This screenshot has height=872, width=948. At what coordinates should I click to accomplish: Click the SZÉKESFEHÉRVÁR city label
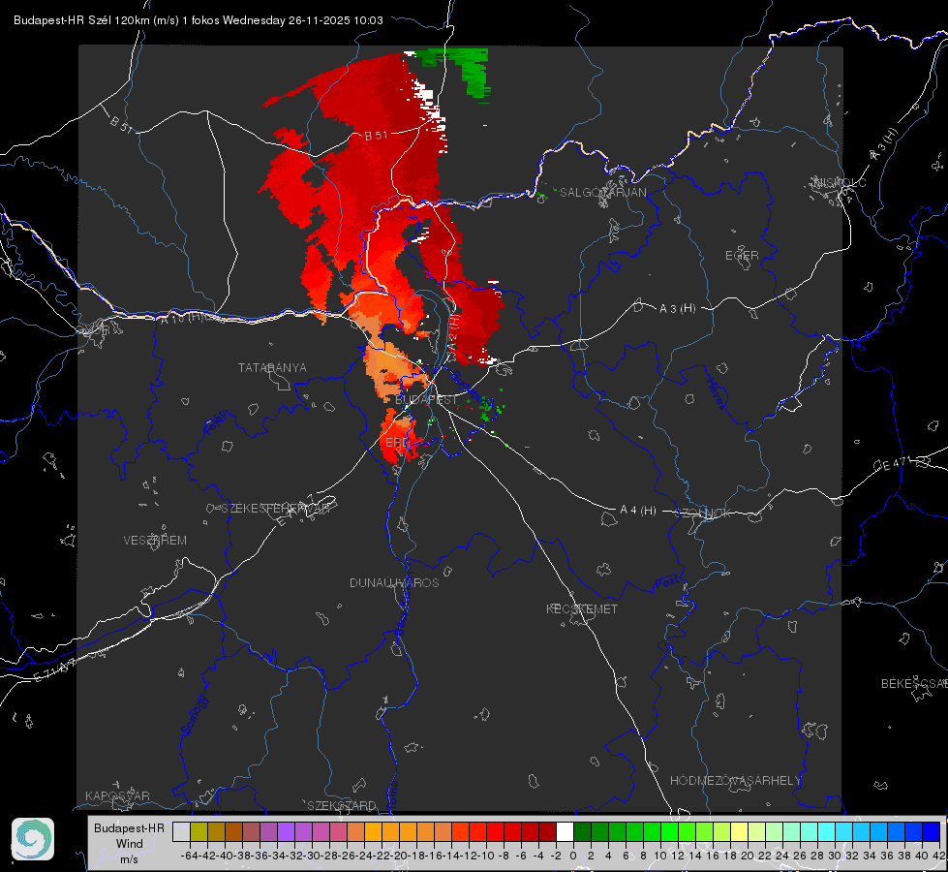click(275, 509)
